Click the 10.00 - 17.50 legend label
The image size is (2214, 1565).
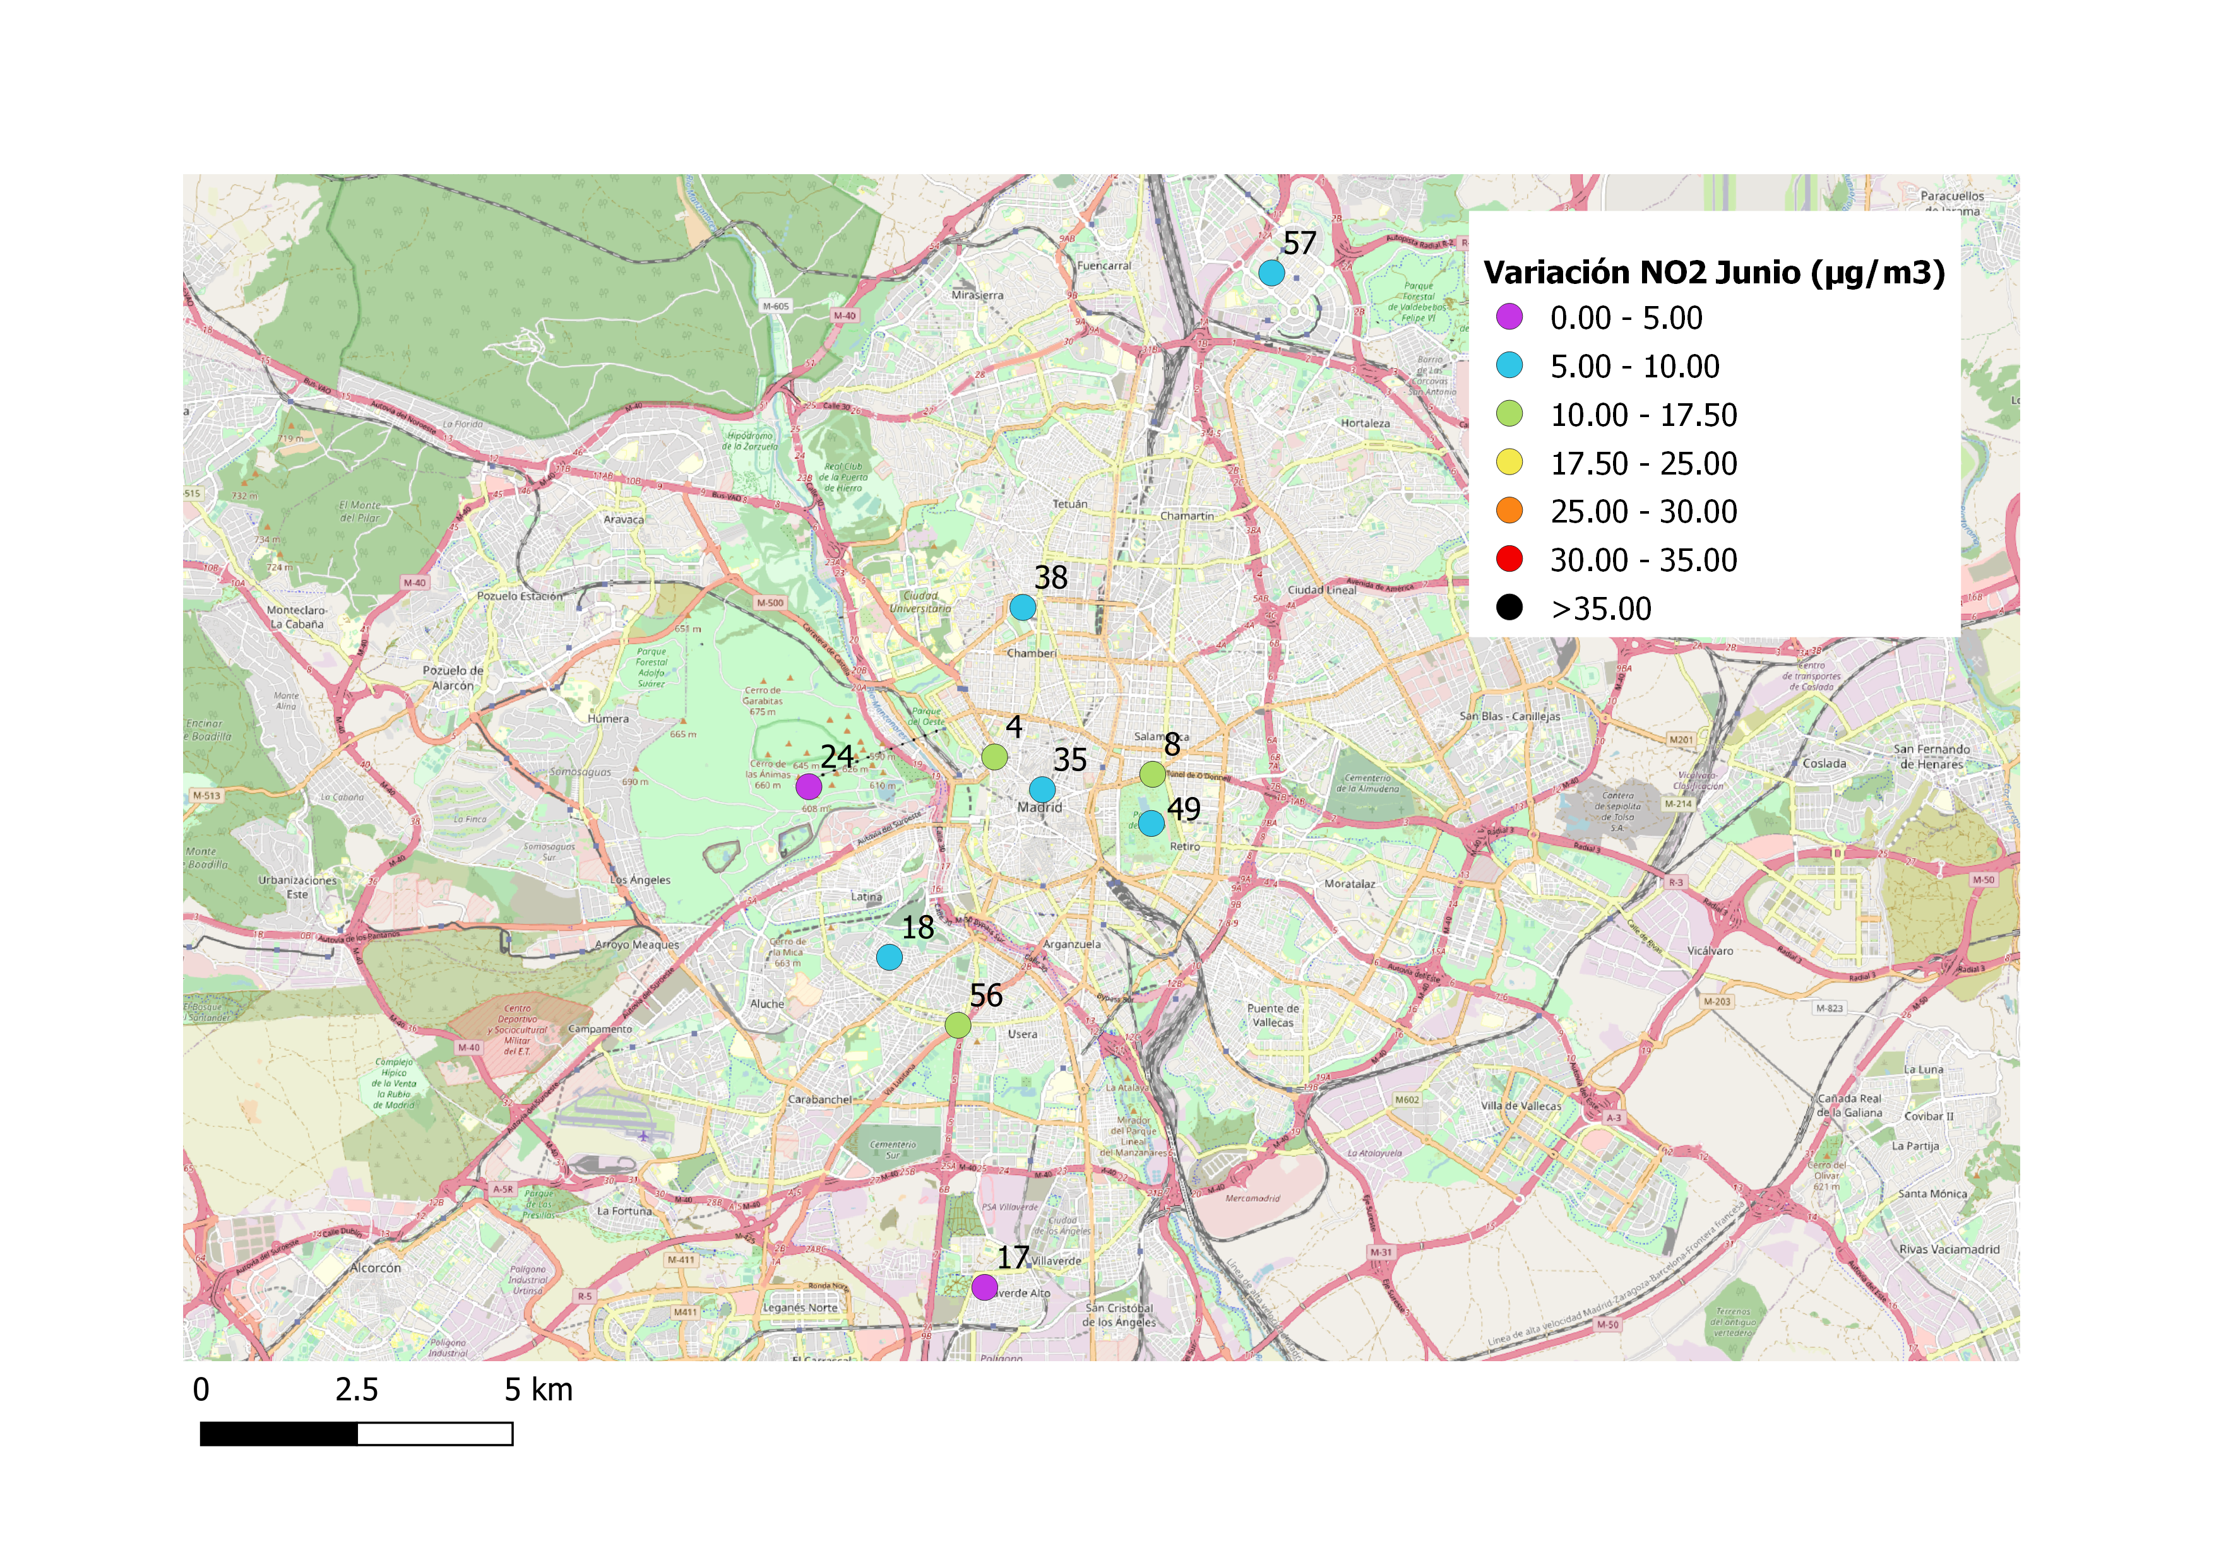pyautogui.click(x=1643, y=415)
